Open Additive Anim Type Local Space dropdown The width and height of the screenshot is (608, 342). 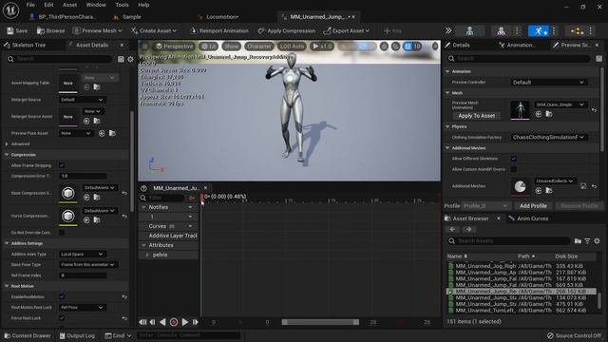82,254
